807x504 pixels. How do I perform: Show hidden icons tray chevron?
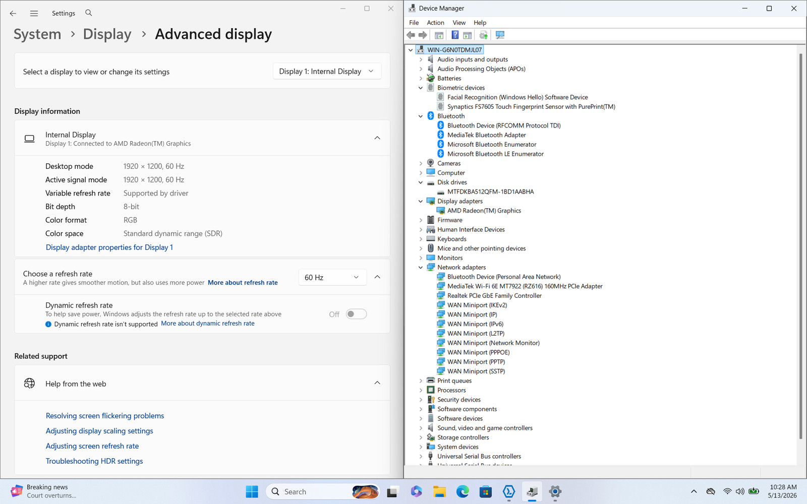(694, 491)
